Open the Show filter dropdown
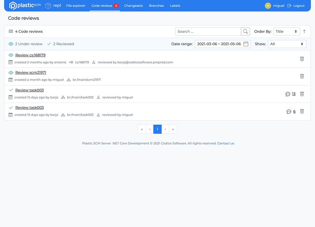315x227 pixels. [287, 44]
